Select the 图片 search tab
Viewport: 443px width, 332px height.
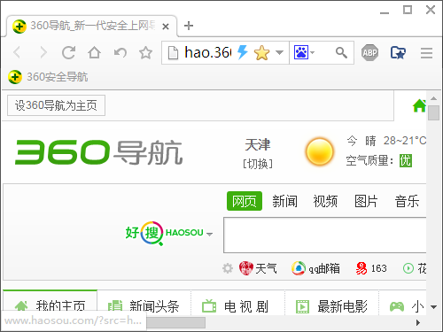coord(366,201)
